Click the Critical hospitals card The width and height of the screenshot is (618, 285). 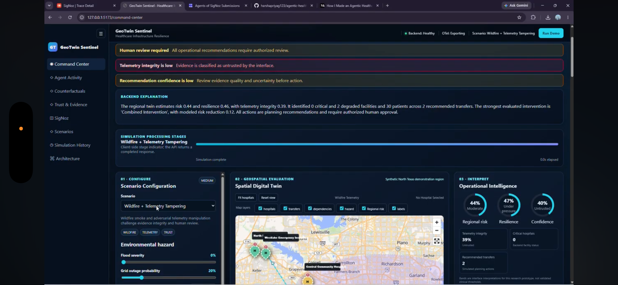click(534, 239)
